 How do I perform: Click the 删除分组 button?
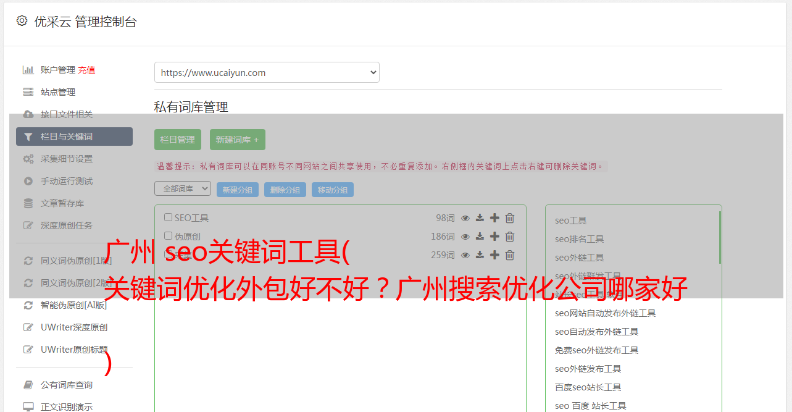tap(285, 190)
